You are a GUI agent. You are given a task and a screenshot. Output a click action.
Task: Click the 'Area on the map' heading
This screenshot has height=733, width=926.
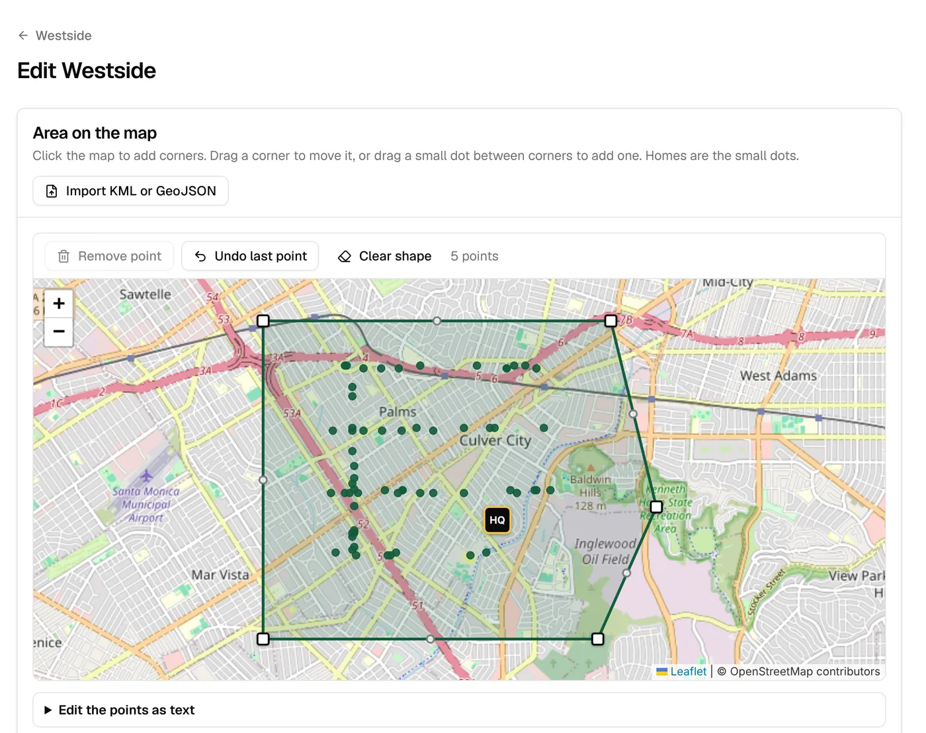(x=95, y=133)
